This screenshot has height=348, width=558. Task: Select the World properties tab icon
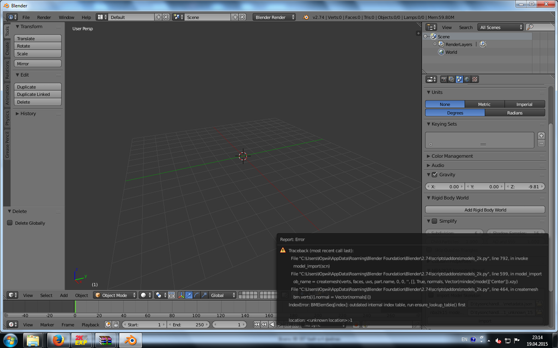(x=467, y=79)
